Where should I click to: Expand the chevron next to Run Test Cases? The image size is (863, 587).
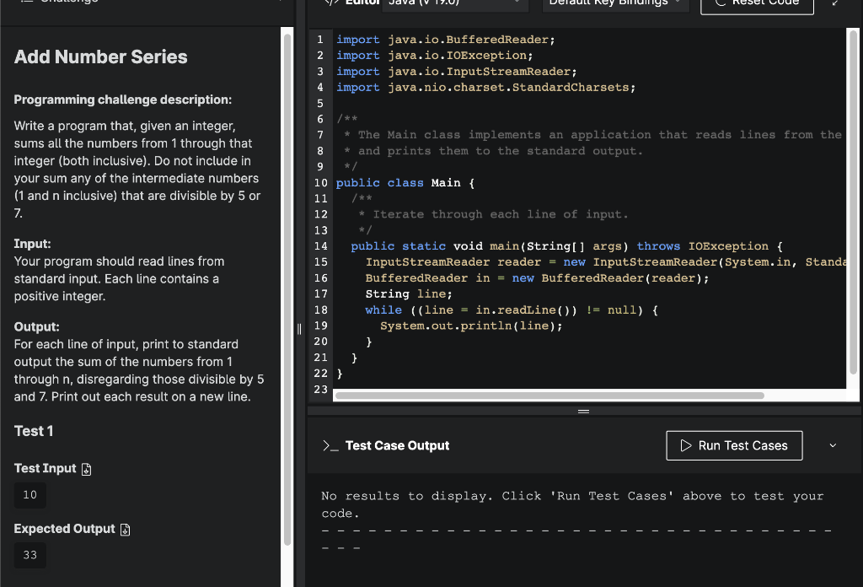(x=833, y=445)
